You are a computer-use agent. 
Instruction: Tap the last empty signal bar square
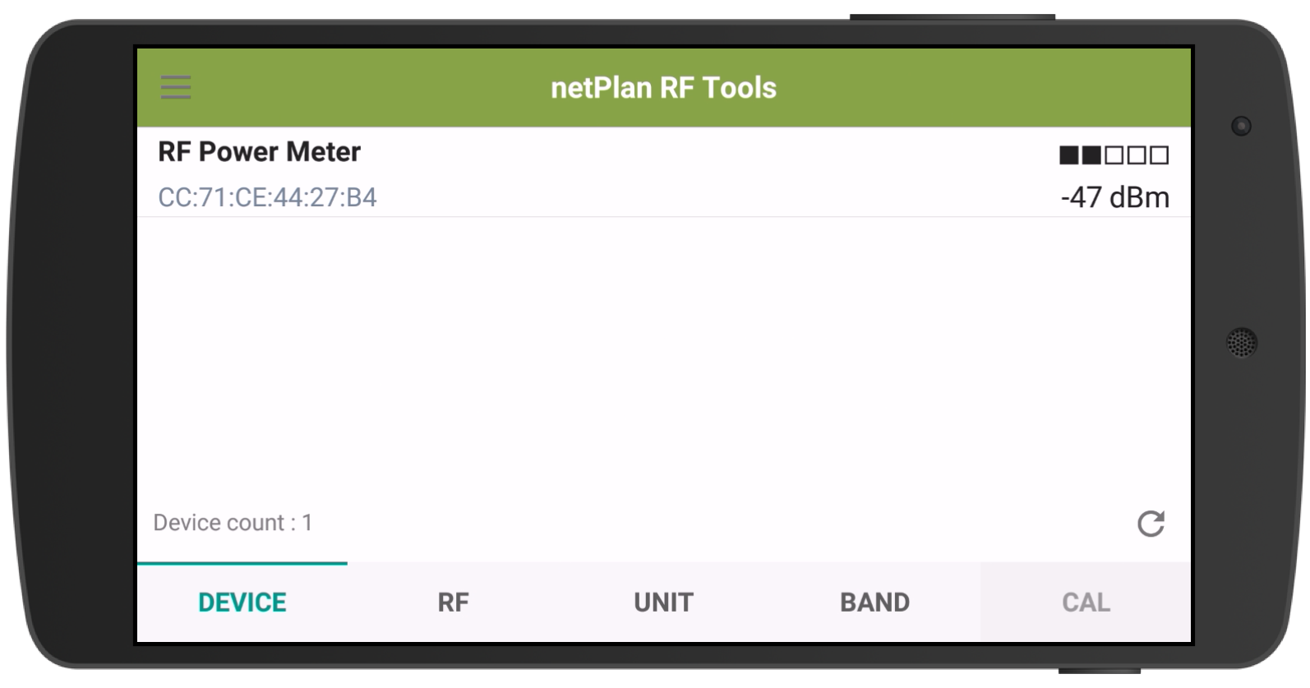tap(1159, 155)
